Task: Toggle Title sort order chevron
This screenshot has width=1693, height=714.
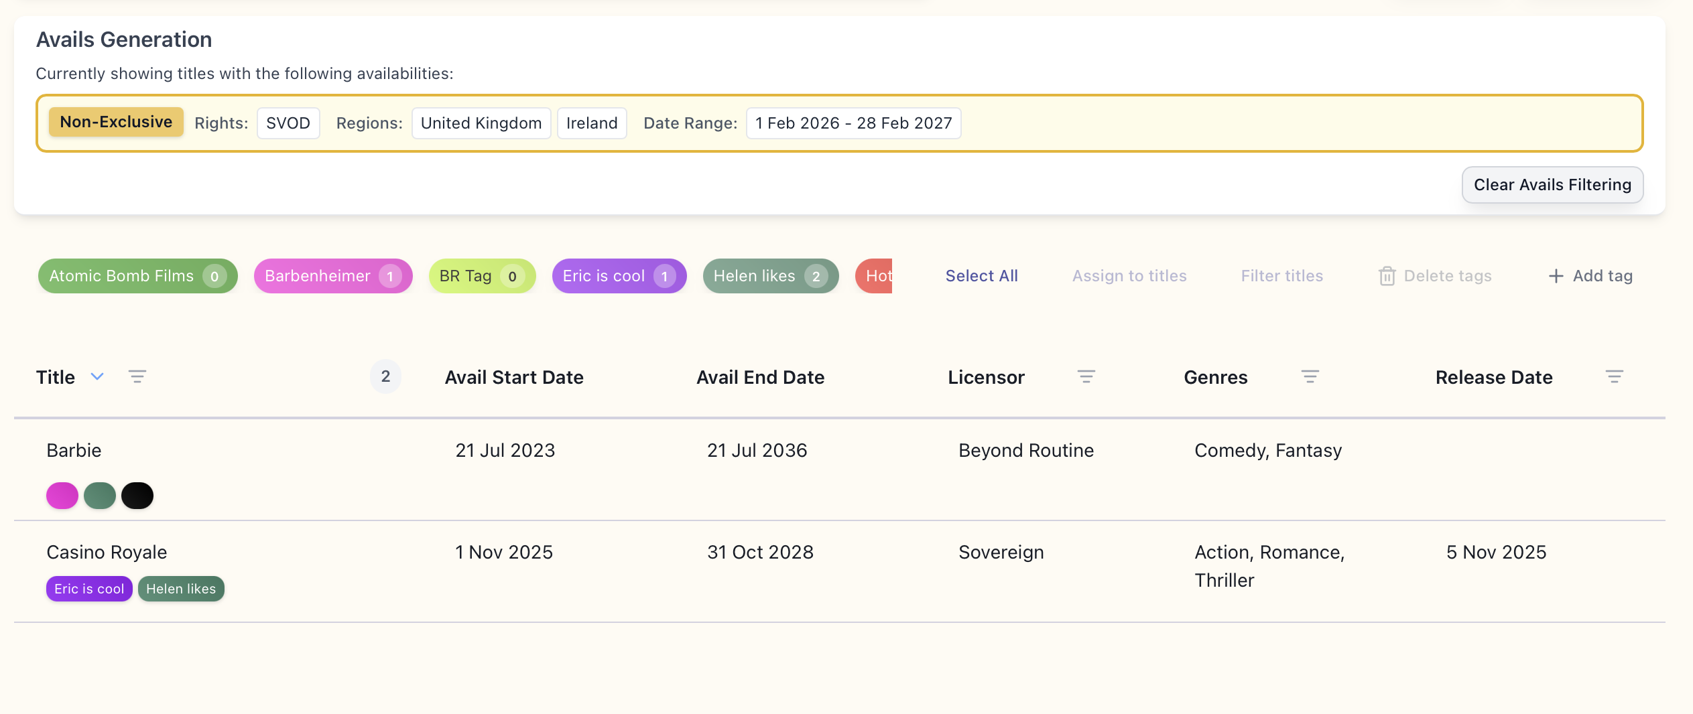Action: (97, 376)
